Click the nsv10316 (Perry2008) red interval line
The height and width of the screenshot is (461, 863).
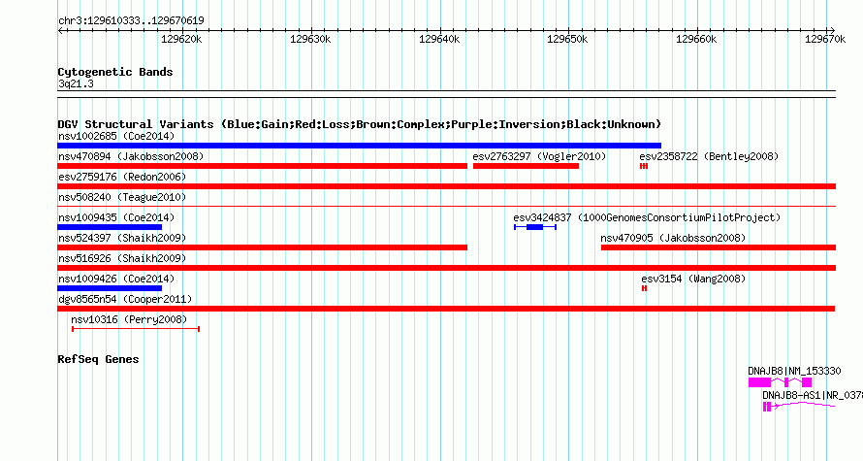(136, 329)
